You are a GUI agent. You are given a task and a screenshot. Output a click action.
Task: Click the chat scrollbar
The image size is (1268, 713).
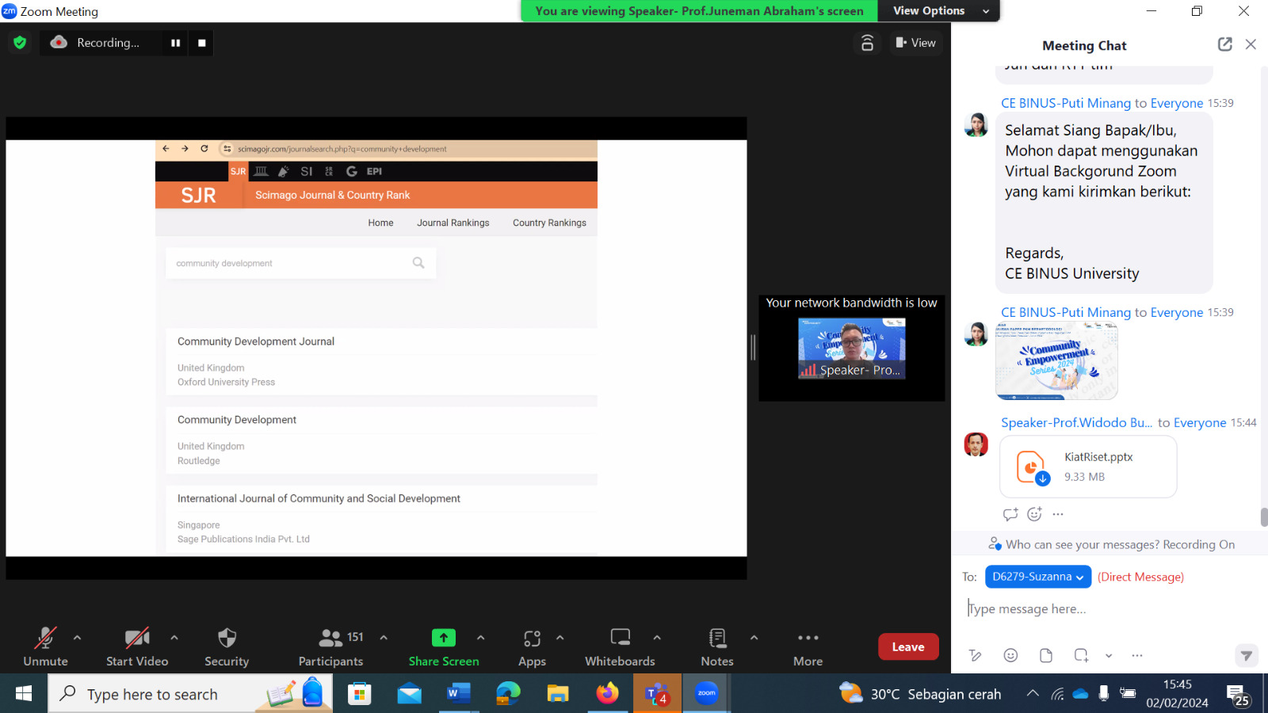[x=1263, y=517]
